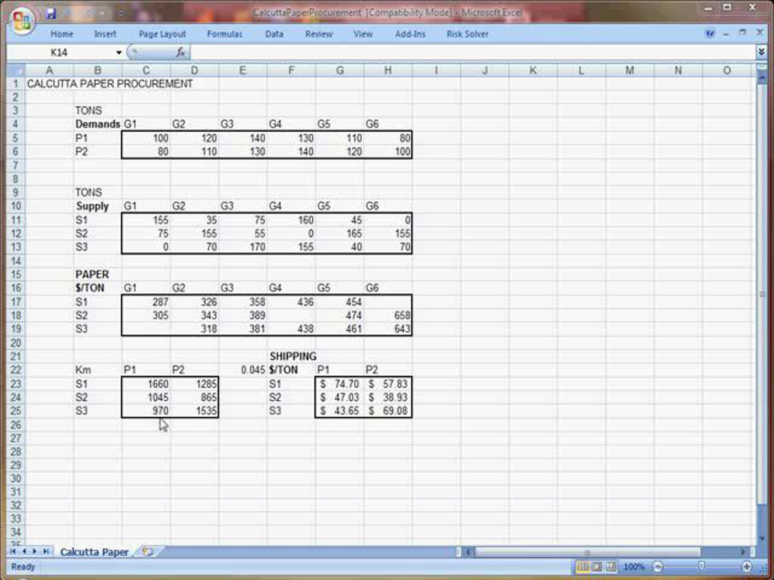
Task: Click the Excel Help icon
Action: pos(709,34)
